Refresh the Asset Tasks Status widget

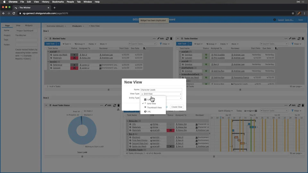115,105
